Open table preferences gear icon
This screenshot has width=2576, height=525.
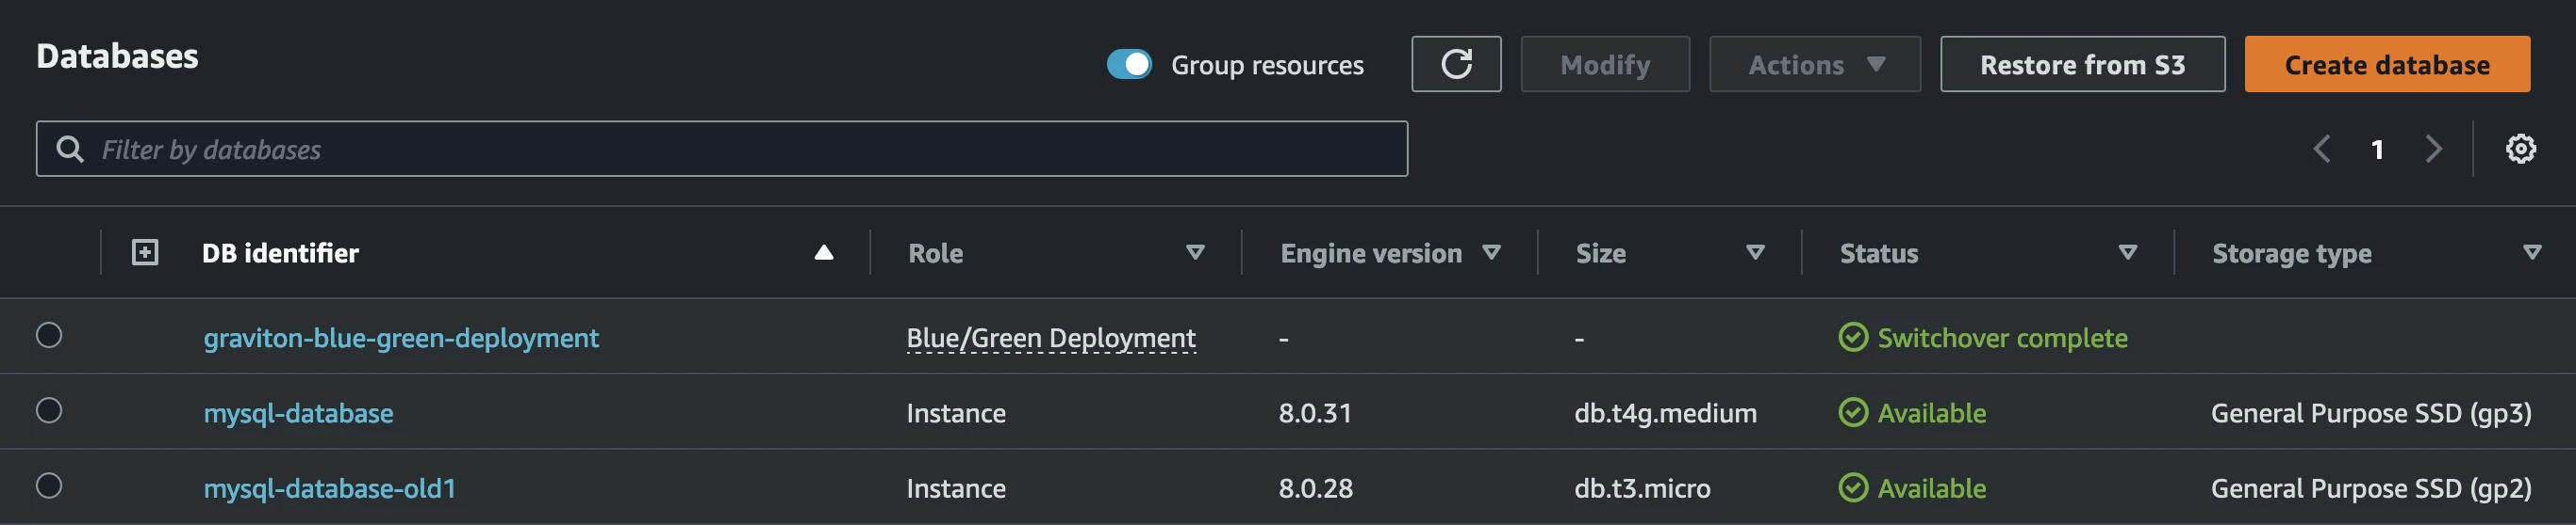pyautogui.click(x=2520, y=149)
